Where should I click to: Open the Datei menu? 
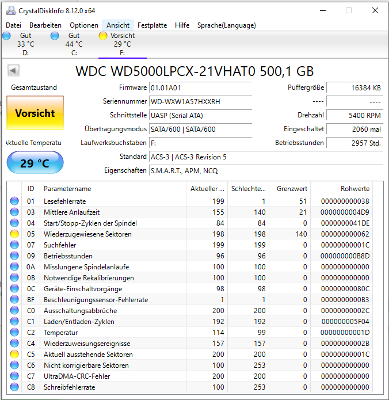point(13,25)
